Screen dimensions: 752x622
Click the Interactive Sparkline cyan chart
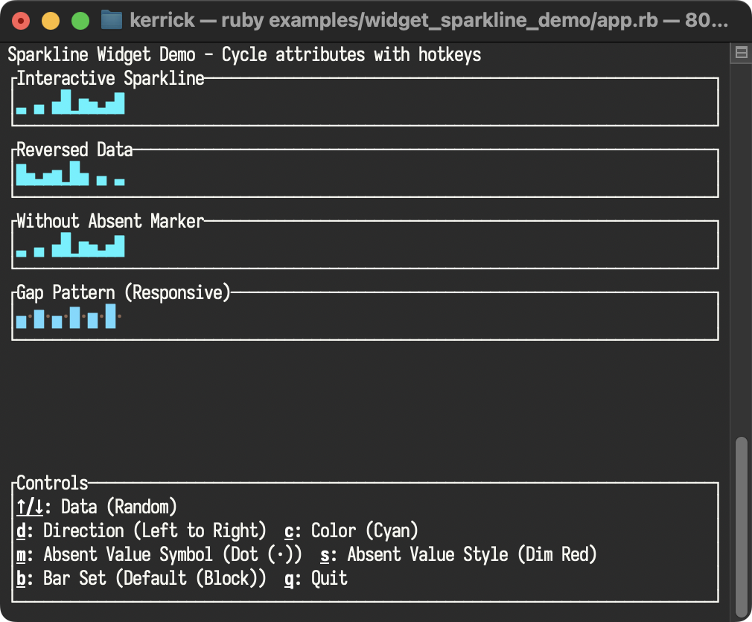[x=71, y=102]
